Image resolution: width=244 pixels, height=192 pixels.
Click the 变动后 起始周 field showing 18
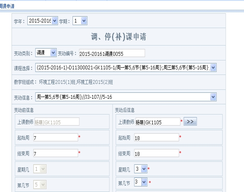(x=157, y=138)
